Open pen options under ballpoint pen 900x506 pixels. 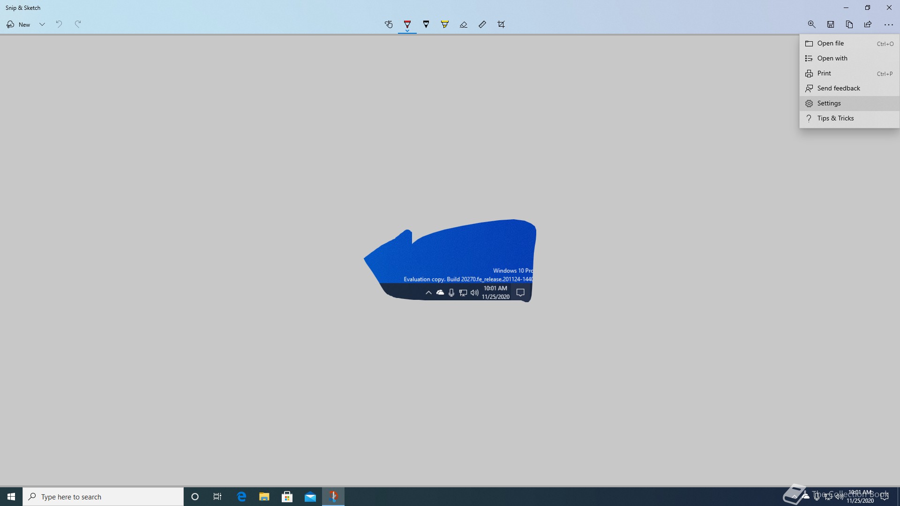click(407, 31)
